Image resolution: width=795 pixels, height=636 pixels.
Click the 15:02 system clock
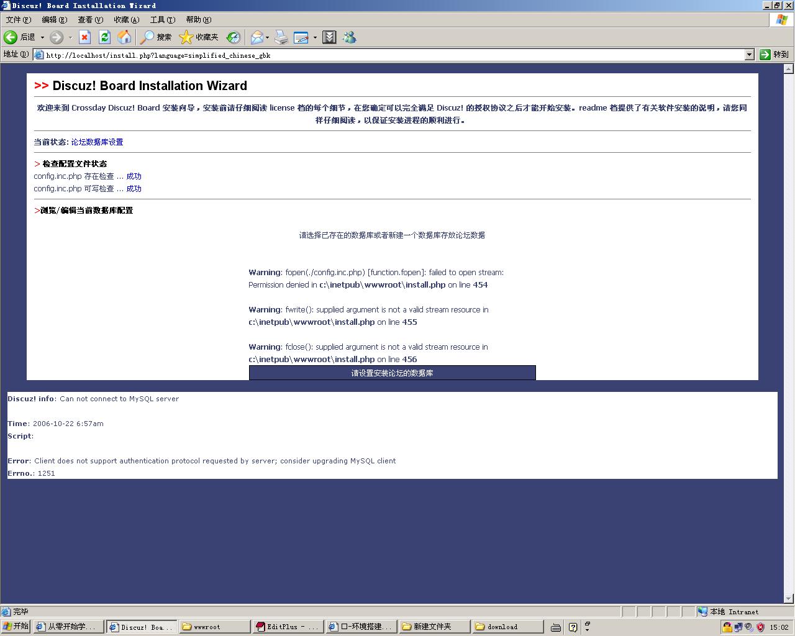779,627
